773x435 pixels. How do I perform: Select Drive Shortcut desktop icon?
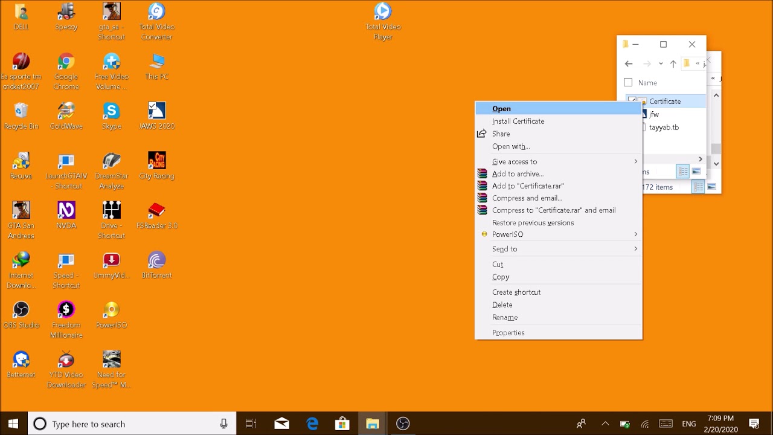coord(111,221)
